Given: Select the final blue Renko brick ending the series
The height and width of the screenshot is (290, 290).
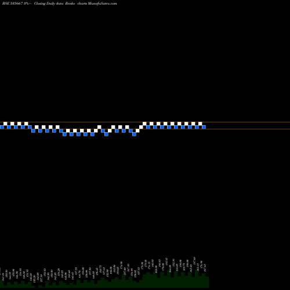Looking at the screenshot, I should click(204, 127).
